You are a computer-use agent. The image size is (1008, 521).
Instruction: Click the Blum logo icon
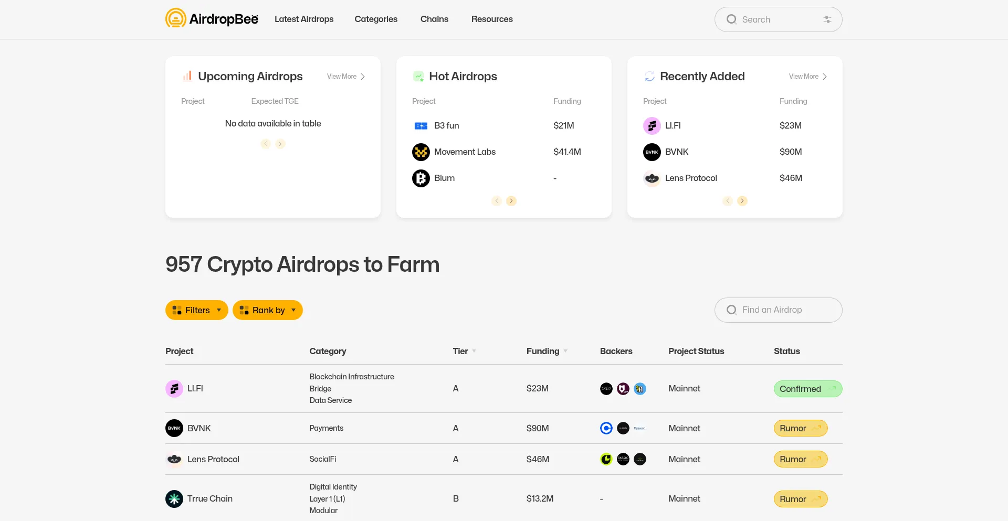coord(421,178)
